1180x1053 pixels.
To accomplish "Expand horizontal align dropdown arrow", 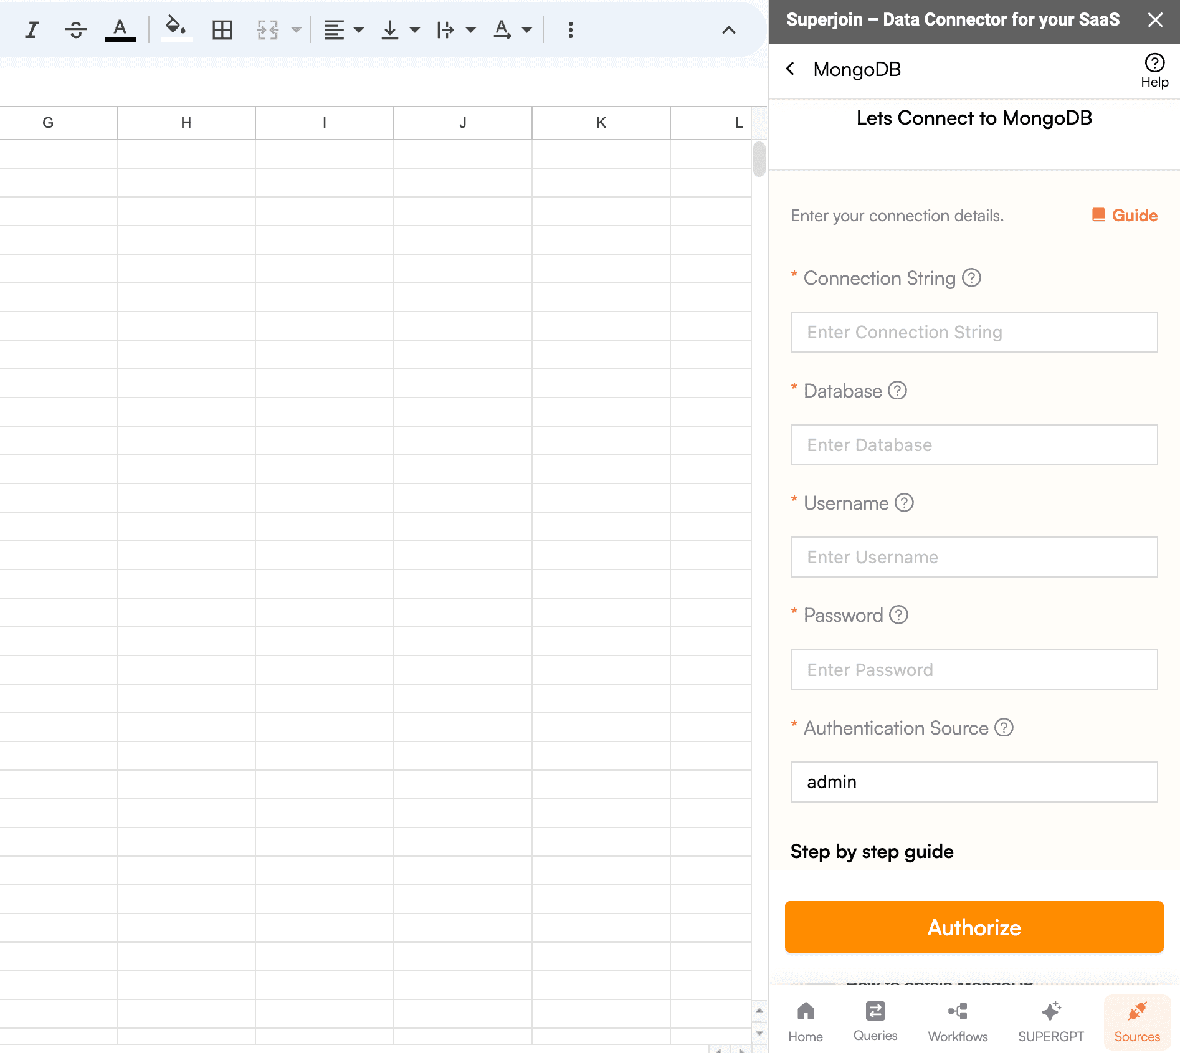I will [359, 29].
